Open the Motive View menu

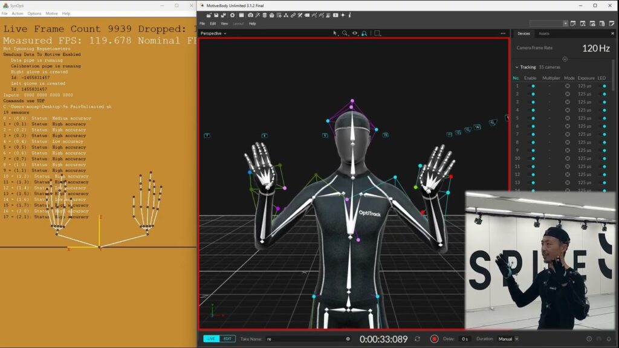click(224, 24)
